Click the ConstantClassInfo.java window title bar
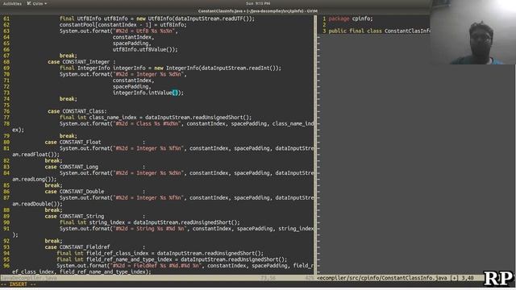 pyautogui.click(x=258, y=10)
